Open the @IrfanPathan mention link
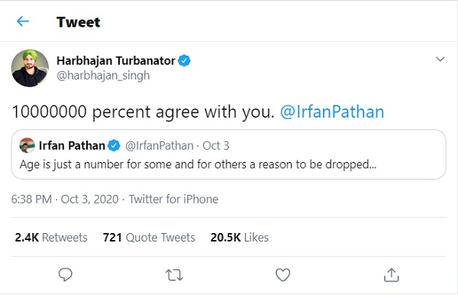Viewport: 458px width, 295px height. pyautogui.click(x=332, y=112)
